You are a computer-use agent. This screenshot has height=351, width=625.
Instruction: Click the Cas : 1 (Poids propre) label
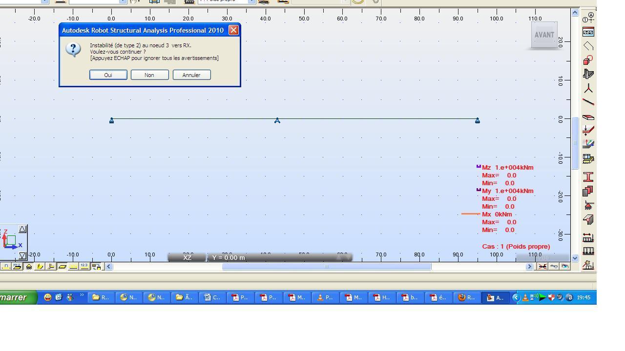click(x=516, y=246)
